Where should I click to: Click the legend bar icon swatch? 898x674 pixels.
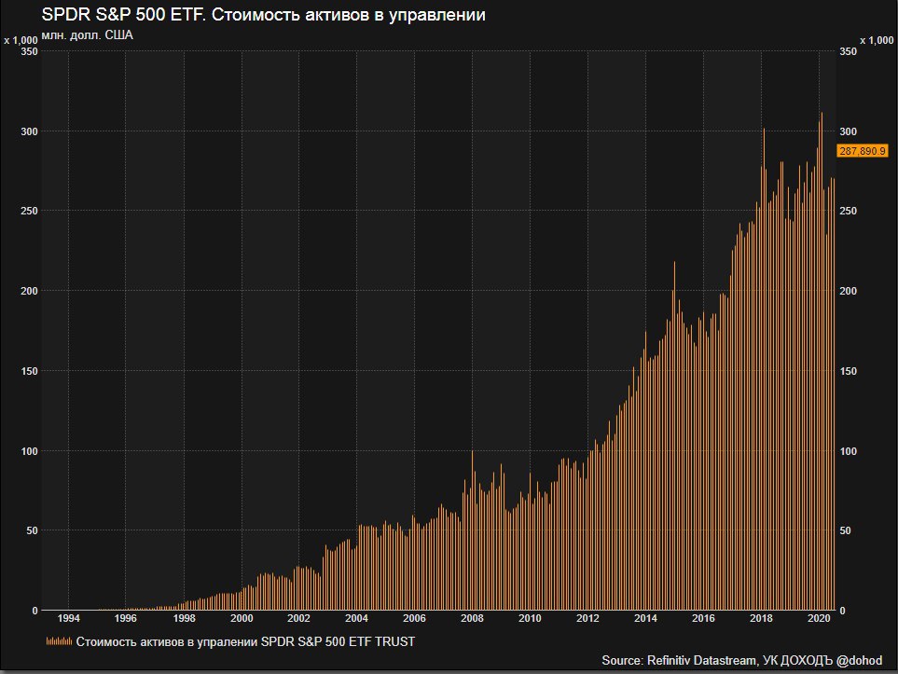(59, 641)
